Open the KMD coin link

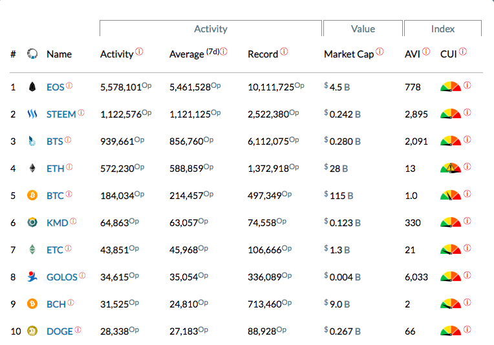point(58,223)
